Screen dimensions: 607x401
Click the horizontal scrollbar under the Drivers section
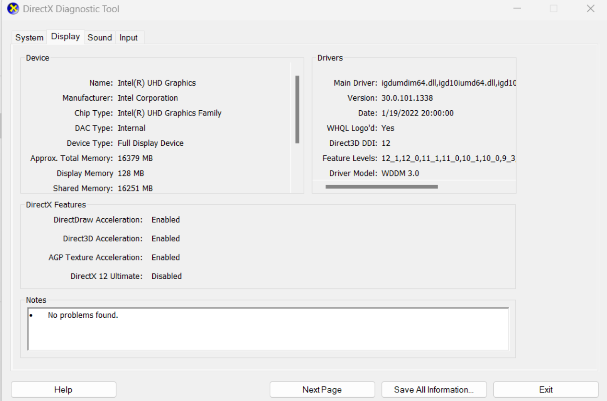pos(381,186)
